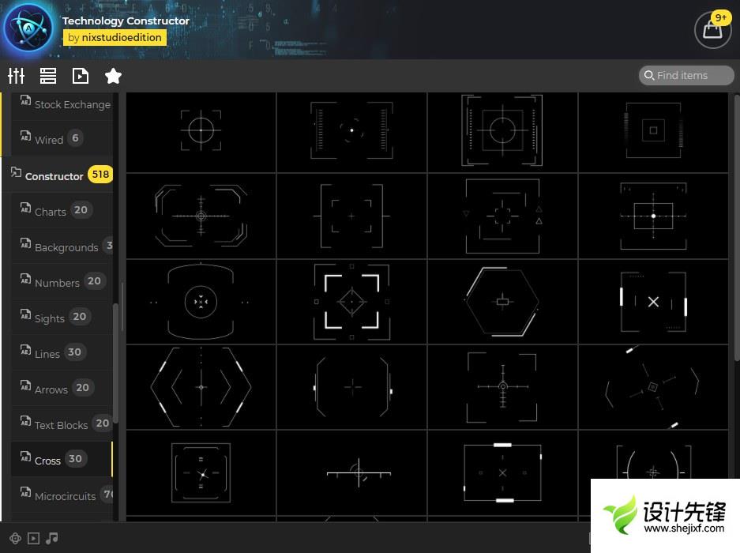Screen dimensions: 740x553
Task: Open the Sights category
Action: (50, 318)
